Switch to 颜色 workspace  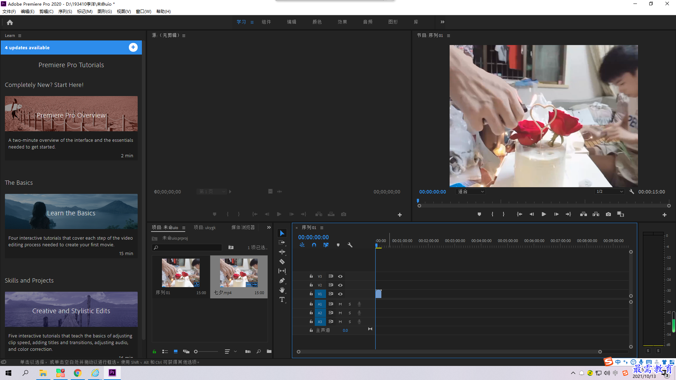click(x=317, y=22)
